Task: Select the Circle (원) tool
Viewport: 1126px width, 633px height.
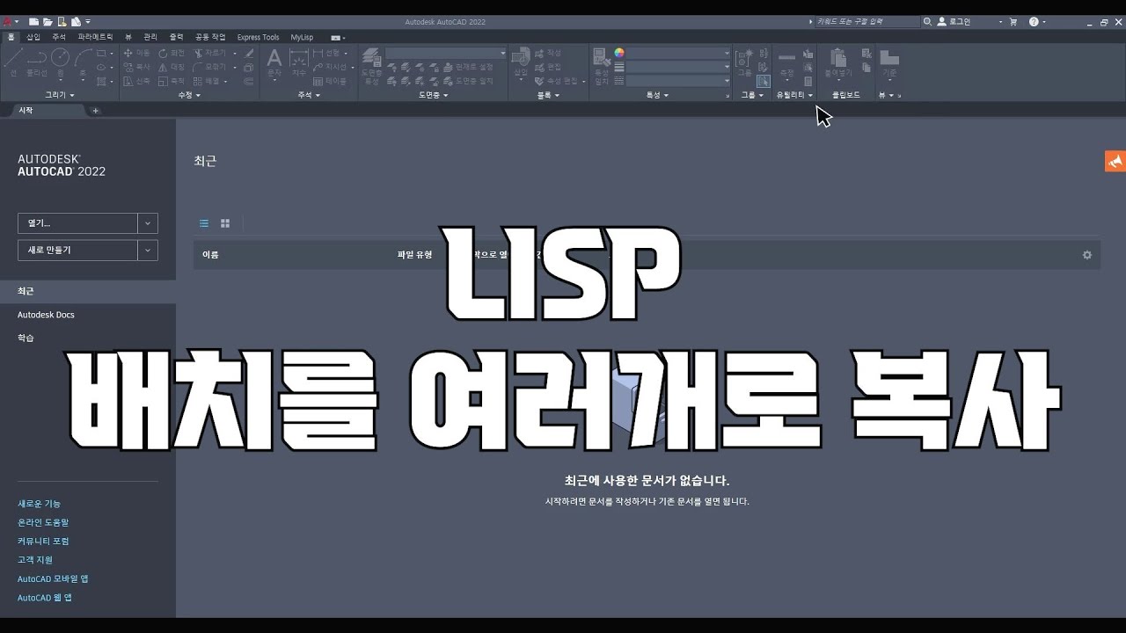Action: (x=60, y=63)
